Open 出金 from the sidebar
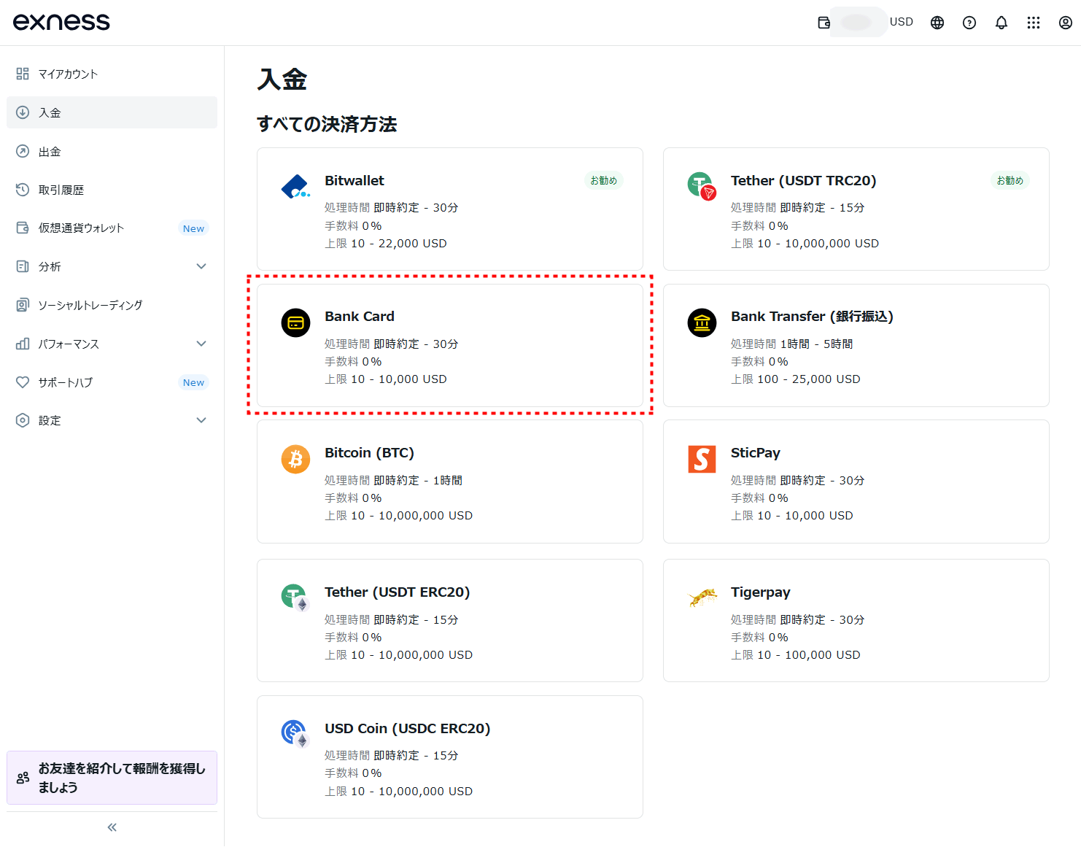The width and height of the screenshot is (1081, 847). [112, 151]
